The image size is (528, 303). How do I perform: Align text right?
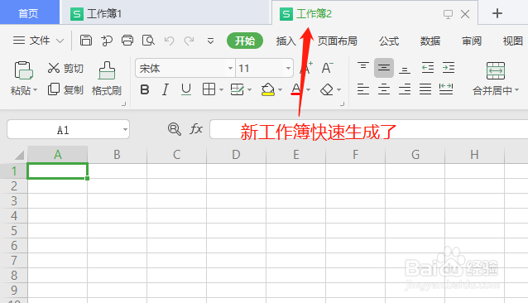(x=405, y=89)
